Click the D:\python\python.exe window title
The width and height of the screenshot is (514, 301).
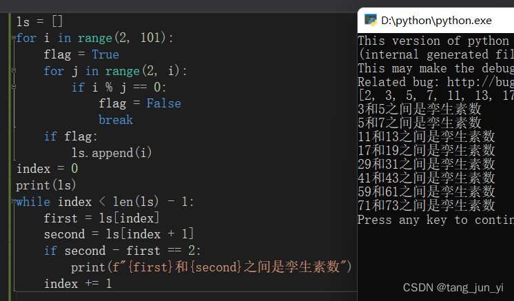pos(436,21)
